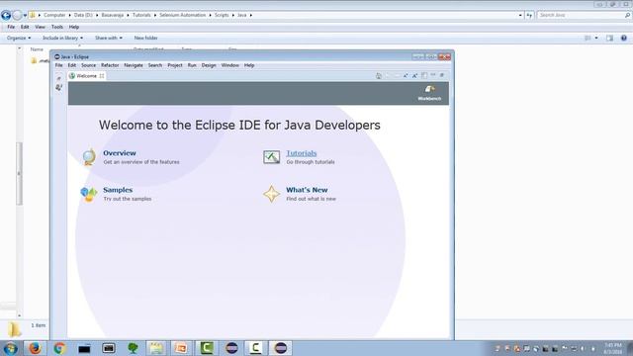
Task: Open the Samples link
Action: point(118,190)
